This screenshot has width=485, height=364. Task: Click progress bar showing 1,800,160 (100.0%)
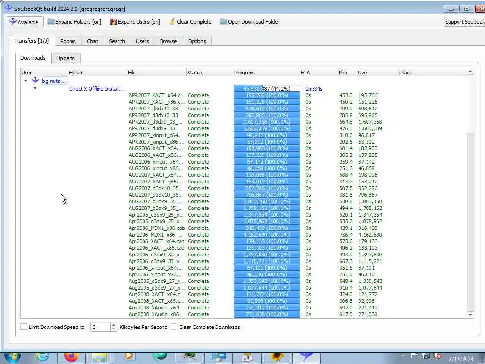(x=267, y=201)
